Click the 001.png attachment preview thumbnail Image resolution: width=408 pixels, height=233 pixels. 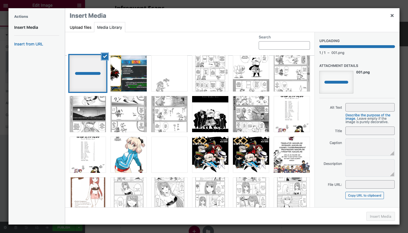336,82
